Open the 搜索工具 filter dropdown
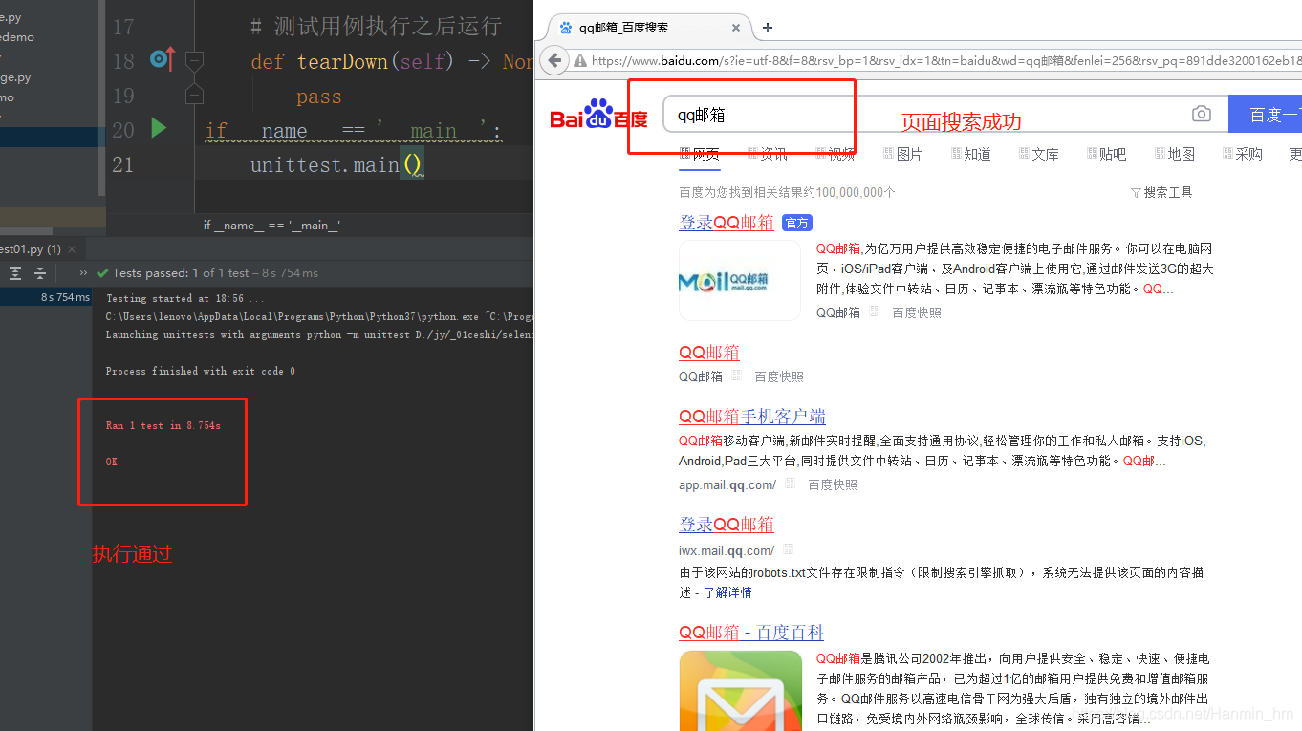This screenshot has width=1302, height=731. [1161, 192]
